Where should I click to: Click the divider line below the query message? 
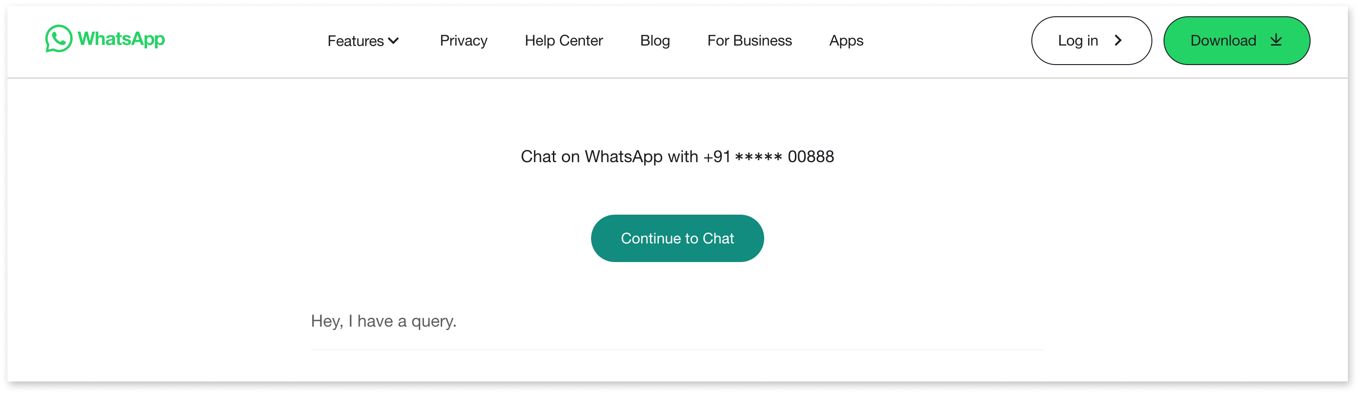click(x=677, y=350)
